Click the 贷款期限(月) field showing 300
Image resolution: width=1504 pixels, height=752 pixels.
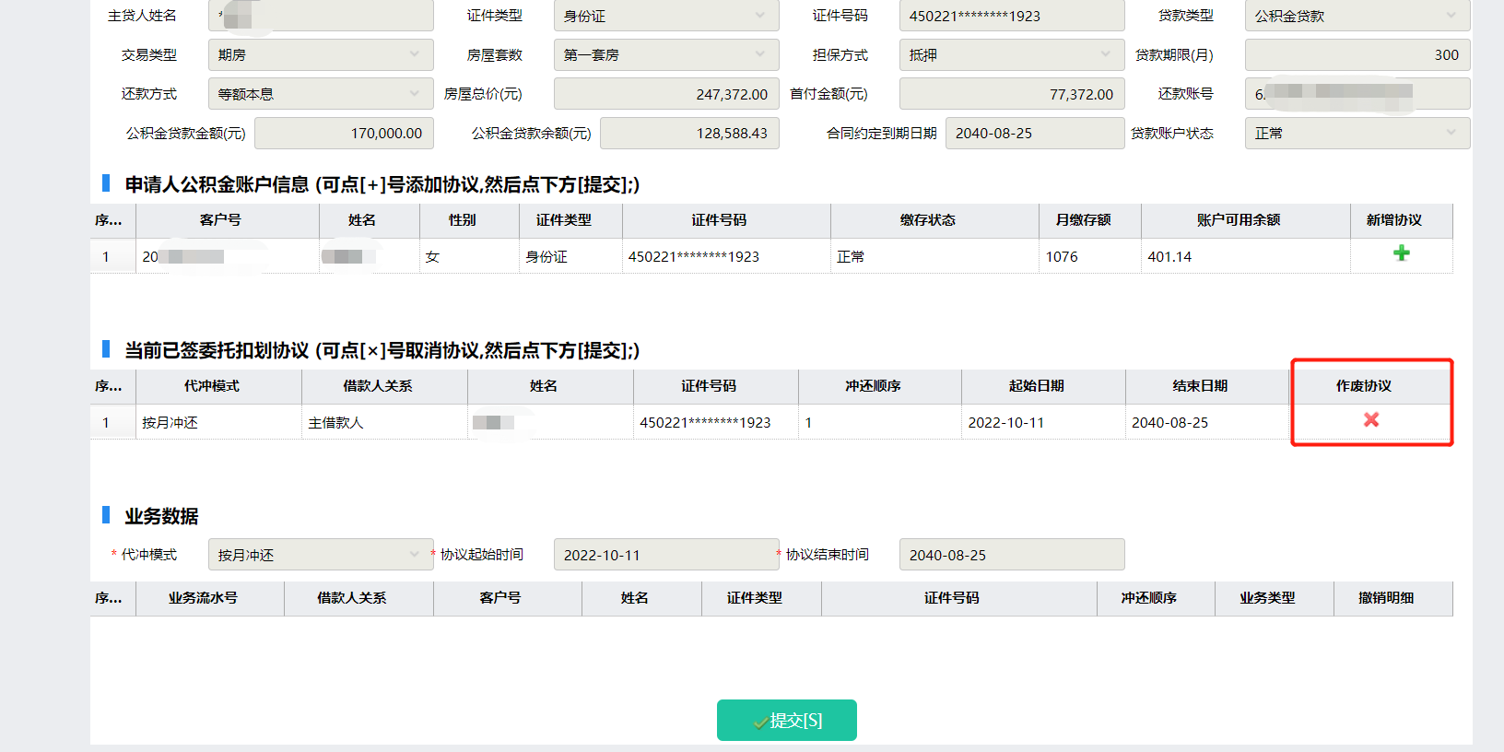point(1357,55)
